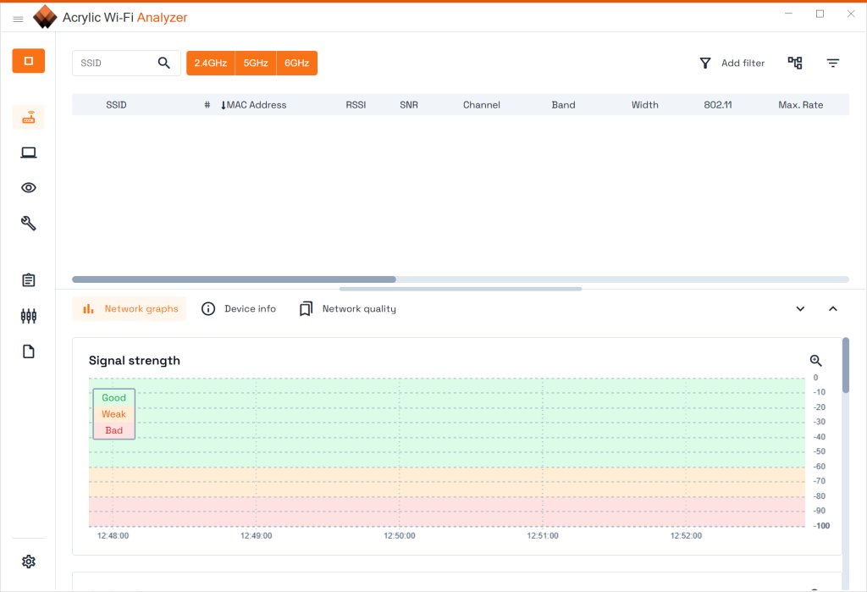This screenshot has width=867, height=592.
Task: Open the hamburger menu
Action: [x=18, y=19]
